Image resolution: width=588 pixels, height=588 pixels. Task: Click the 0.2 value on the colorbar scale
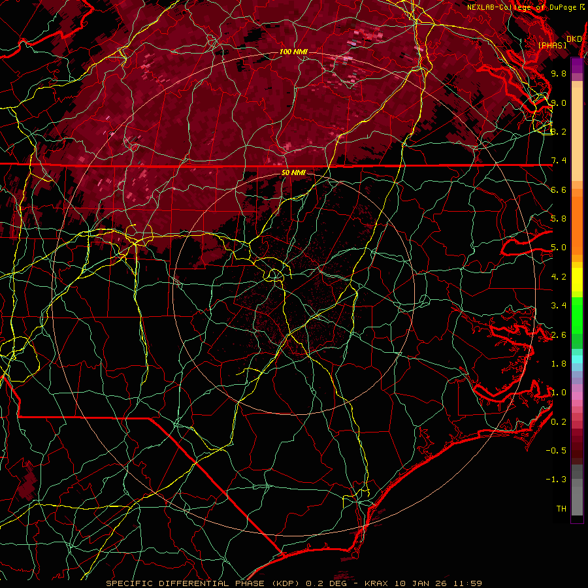(x=559, y=422)
